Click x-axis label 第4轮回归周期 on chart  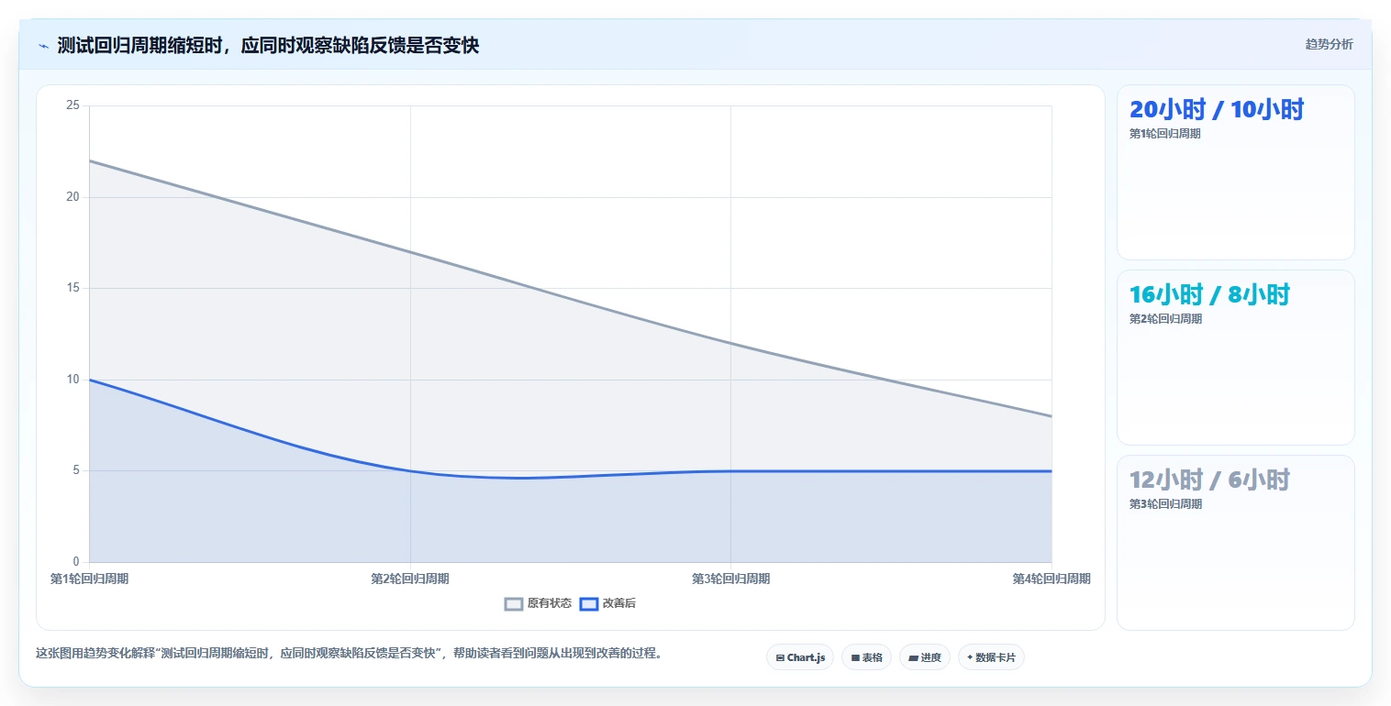pos(1052,579)
